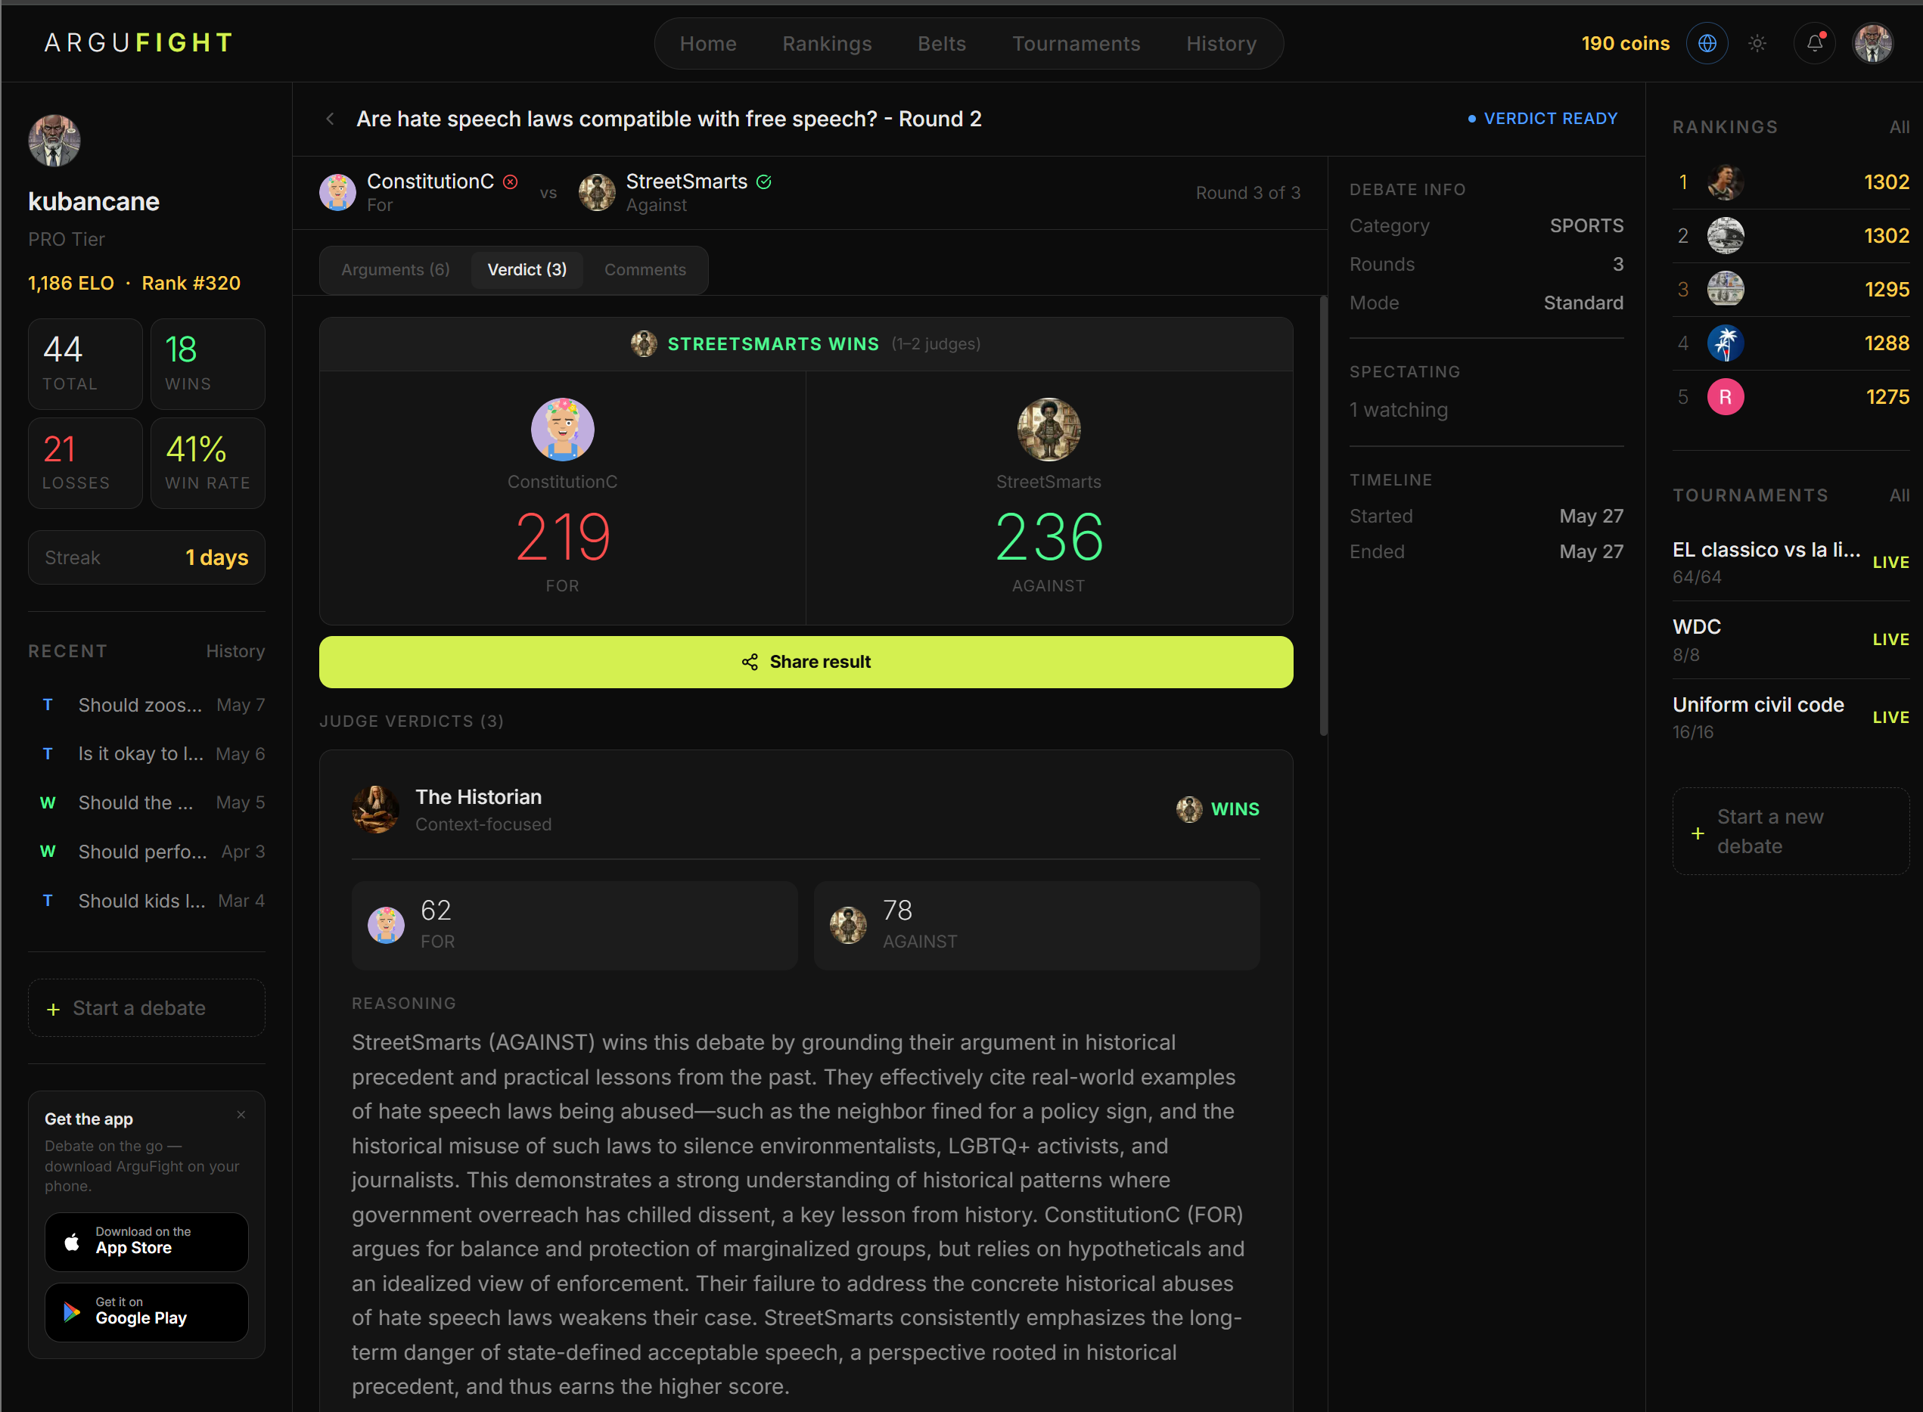Open All link beside Rankings
Image resolution: width=1923 pixels, height=1412 pixels.
[1899, 127]
